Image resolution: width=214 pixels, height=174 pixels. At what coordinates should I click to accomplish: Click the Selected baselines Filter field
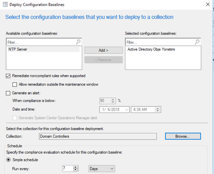pyautogui.click(x=160, y=42)
